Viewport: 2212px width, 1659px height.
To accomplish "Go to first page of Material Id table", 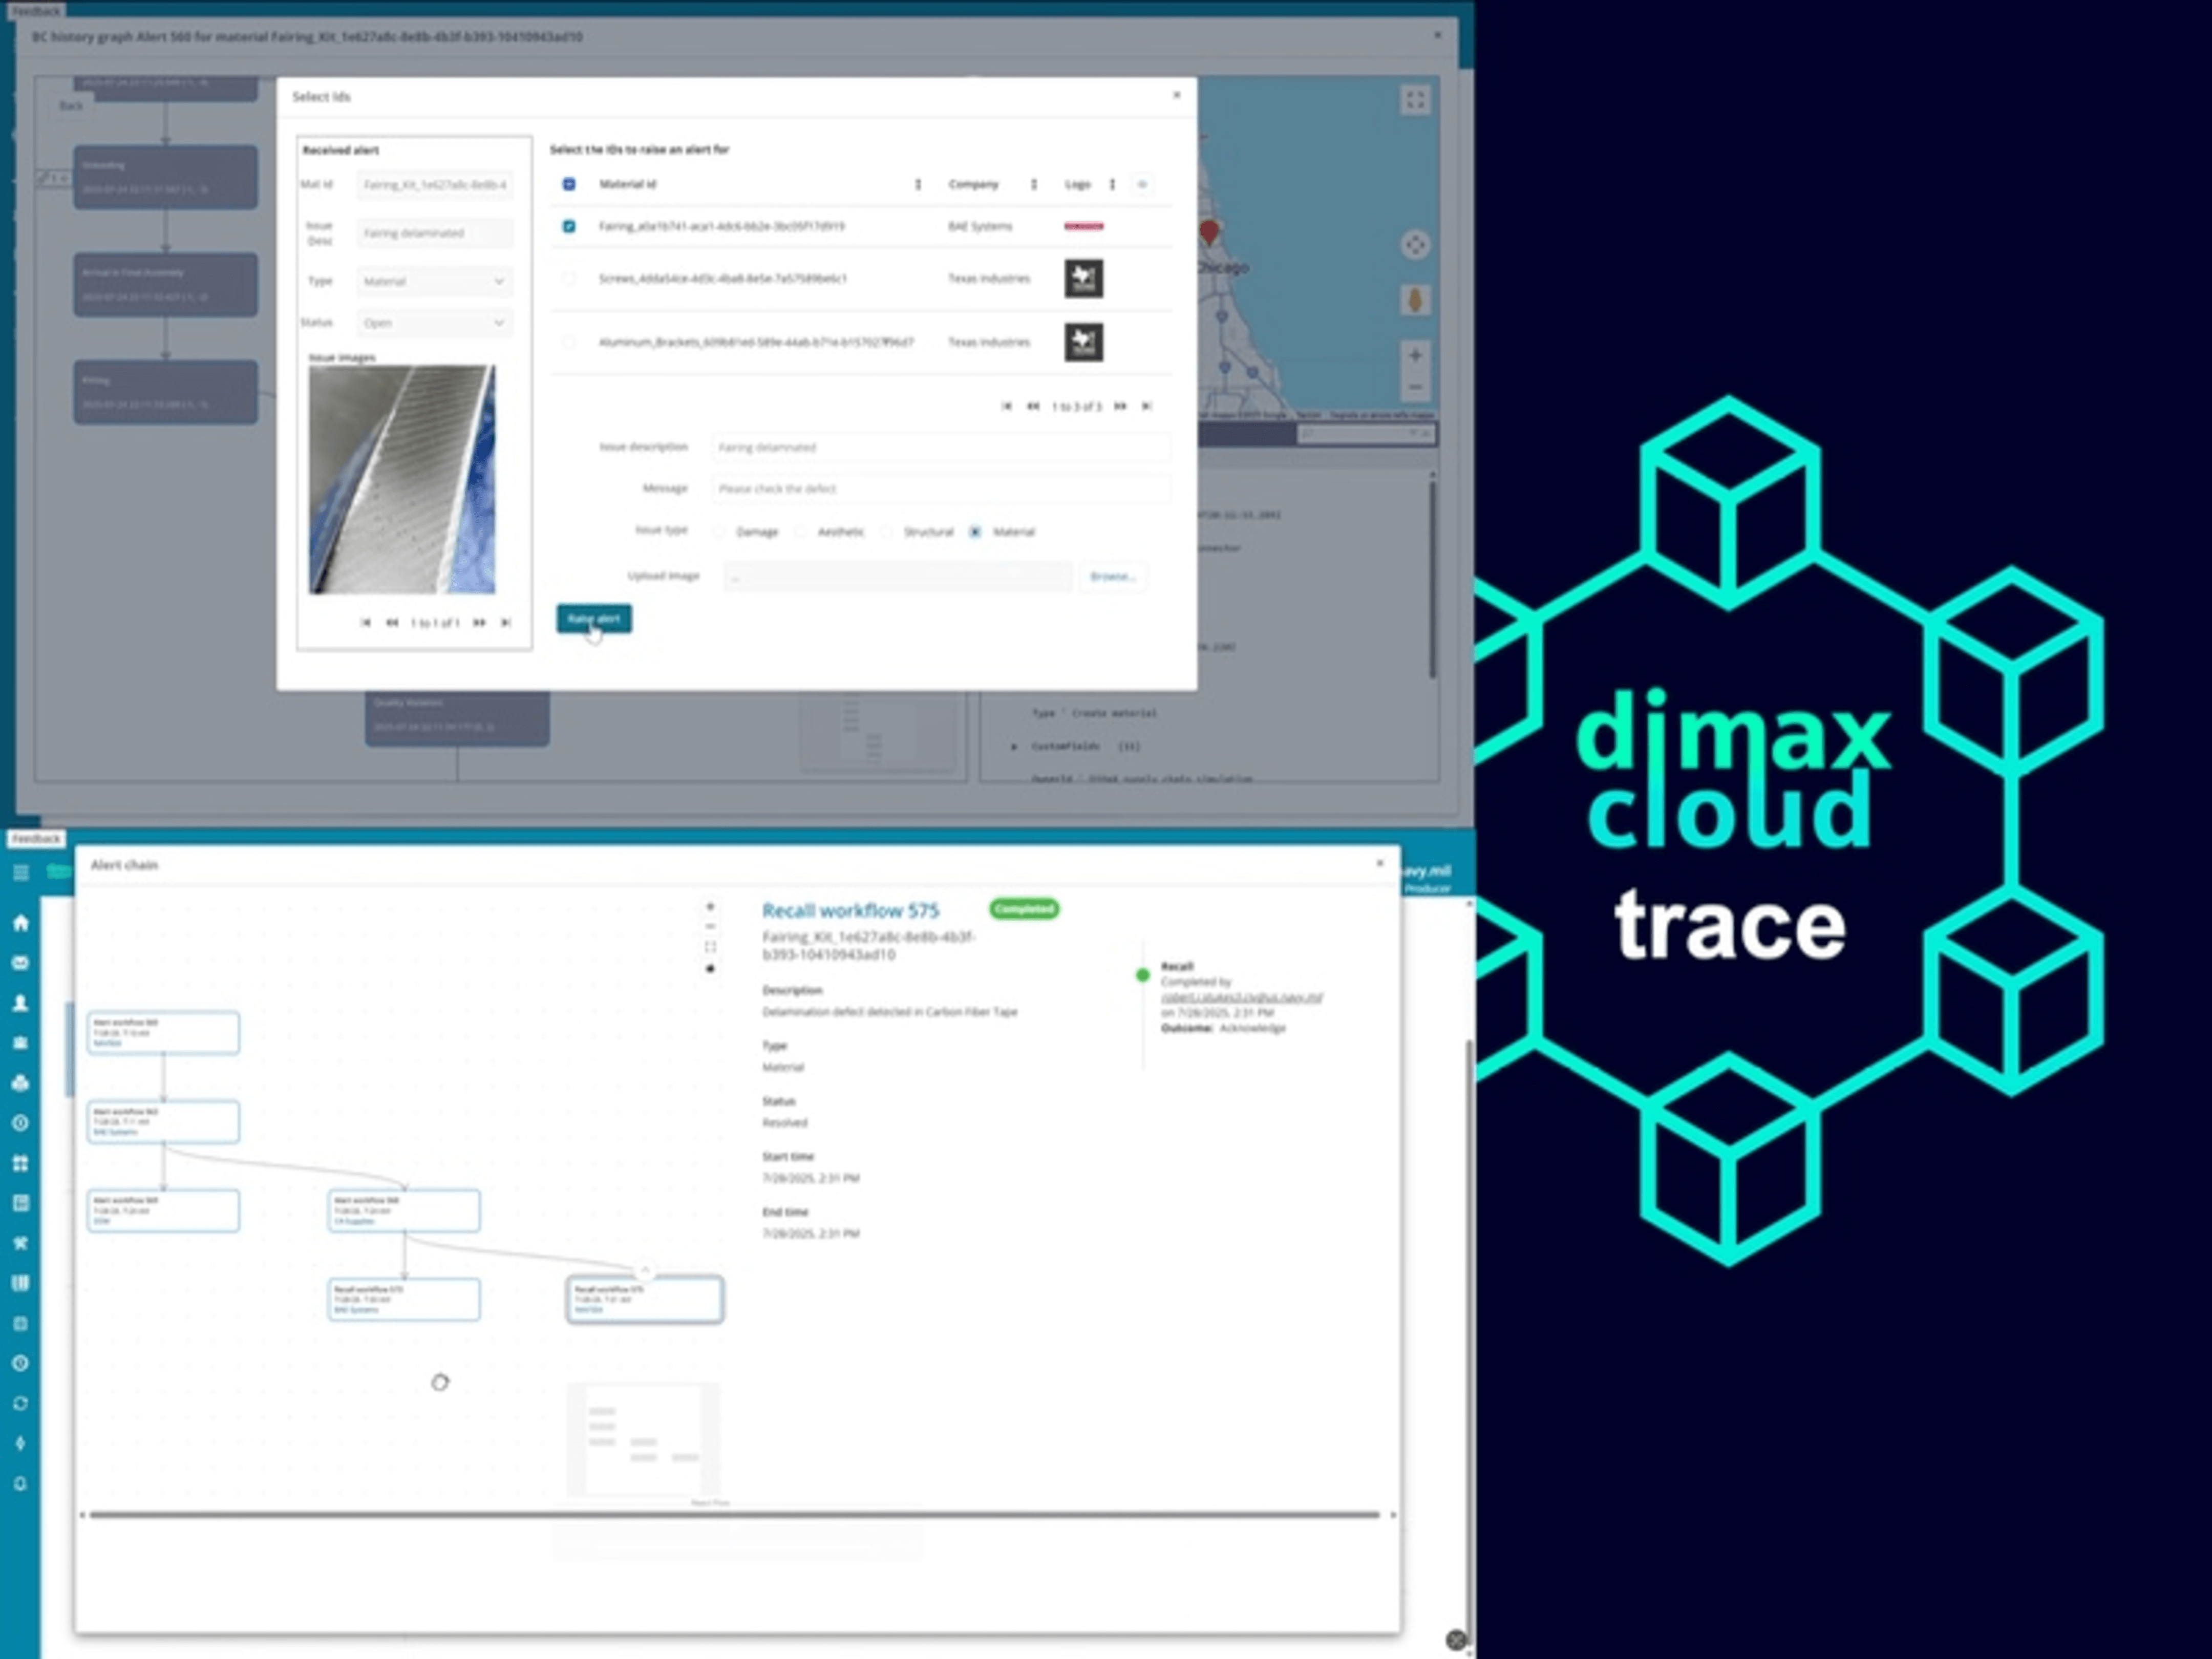I will click(x=1007, y=406).
